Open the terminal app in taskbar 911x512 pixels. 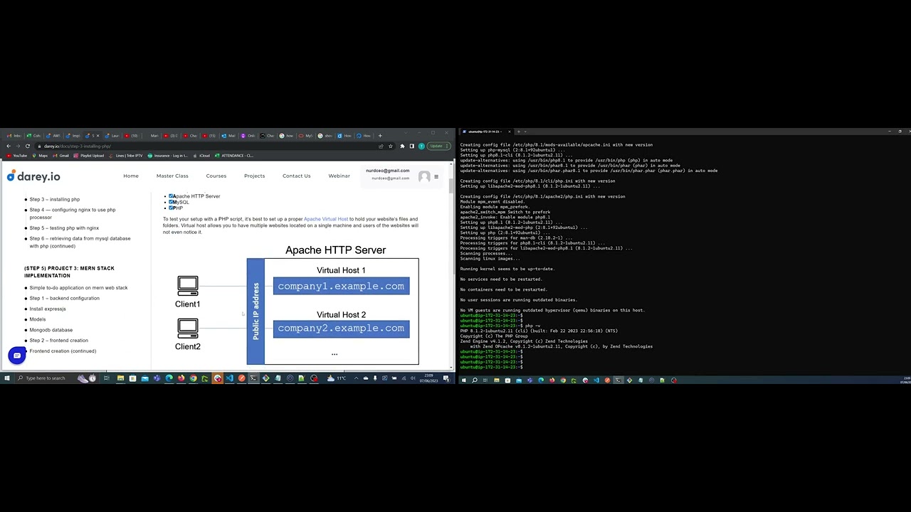click(253, 378)
